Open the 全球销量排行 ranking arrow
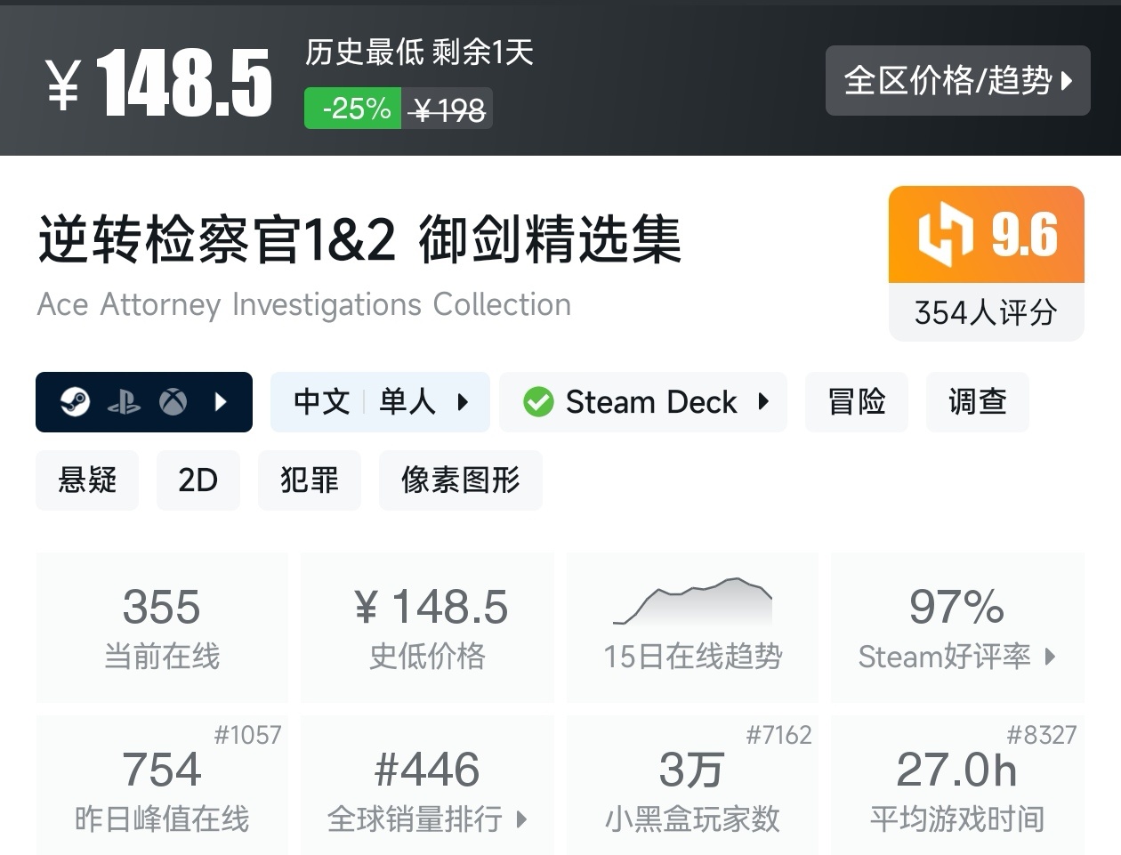This screenshot has width=1121, height=855. click(521, 819)
